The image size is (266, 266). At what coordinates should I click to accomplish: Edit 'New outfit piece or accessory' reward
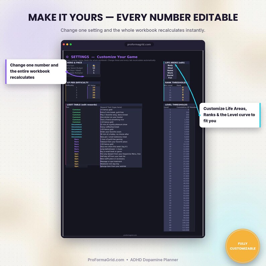(x=121, y=159)
